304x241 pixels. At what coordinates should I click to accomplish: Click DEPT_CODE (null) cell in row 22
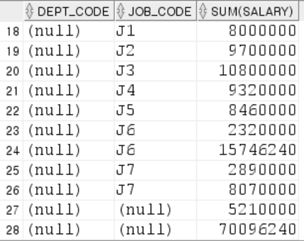click(x=69, y=111)
